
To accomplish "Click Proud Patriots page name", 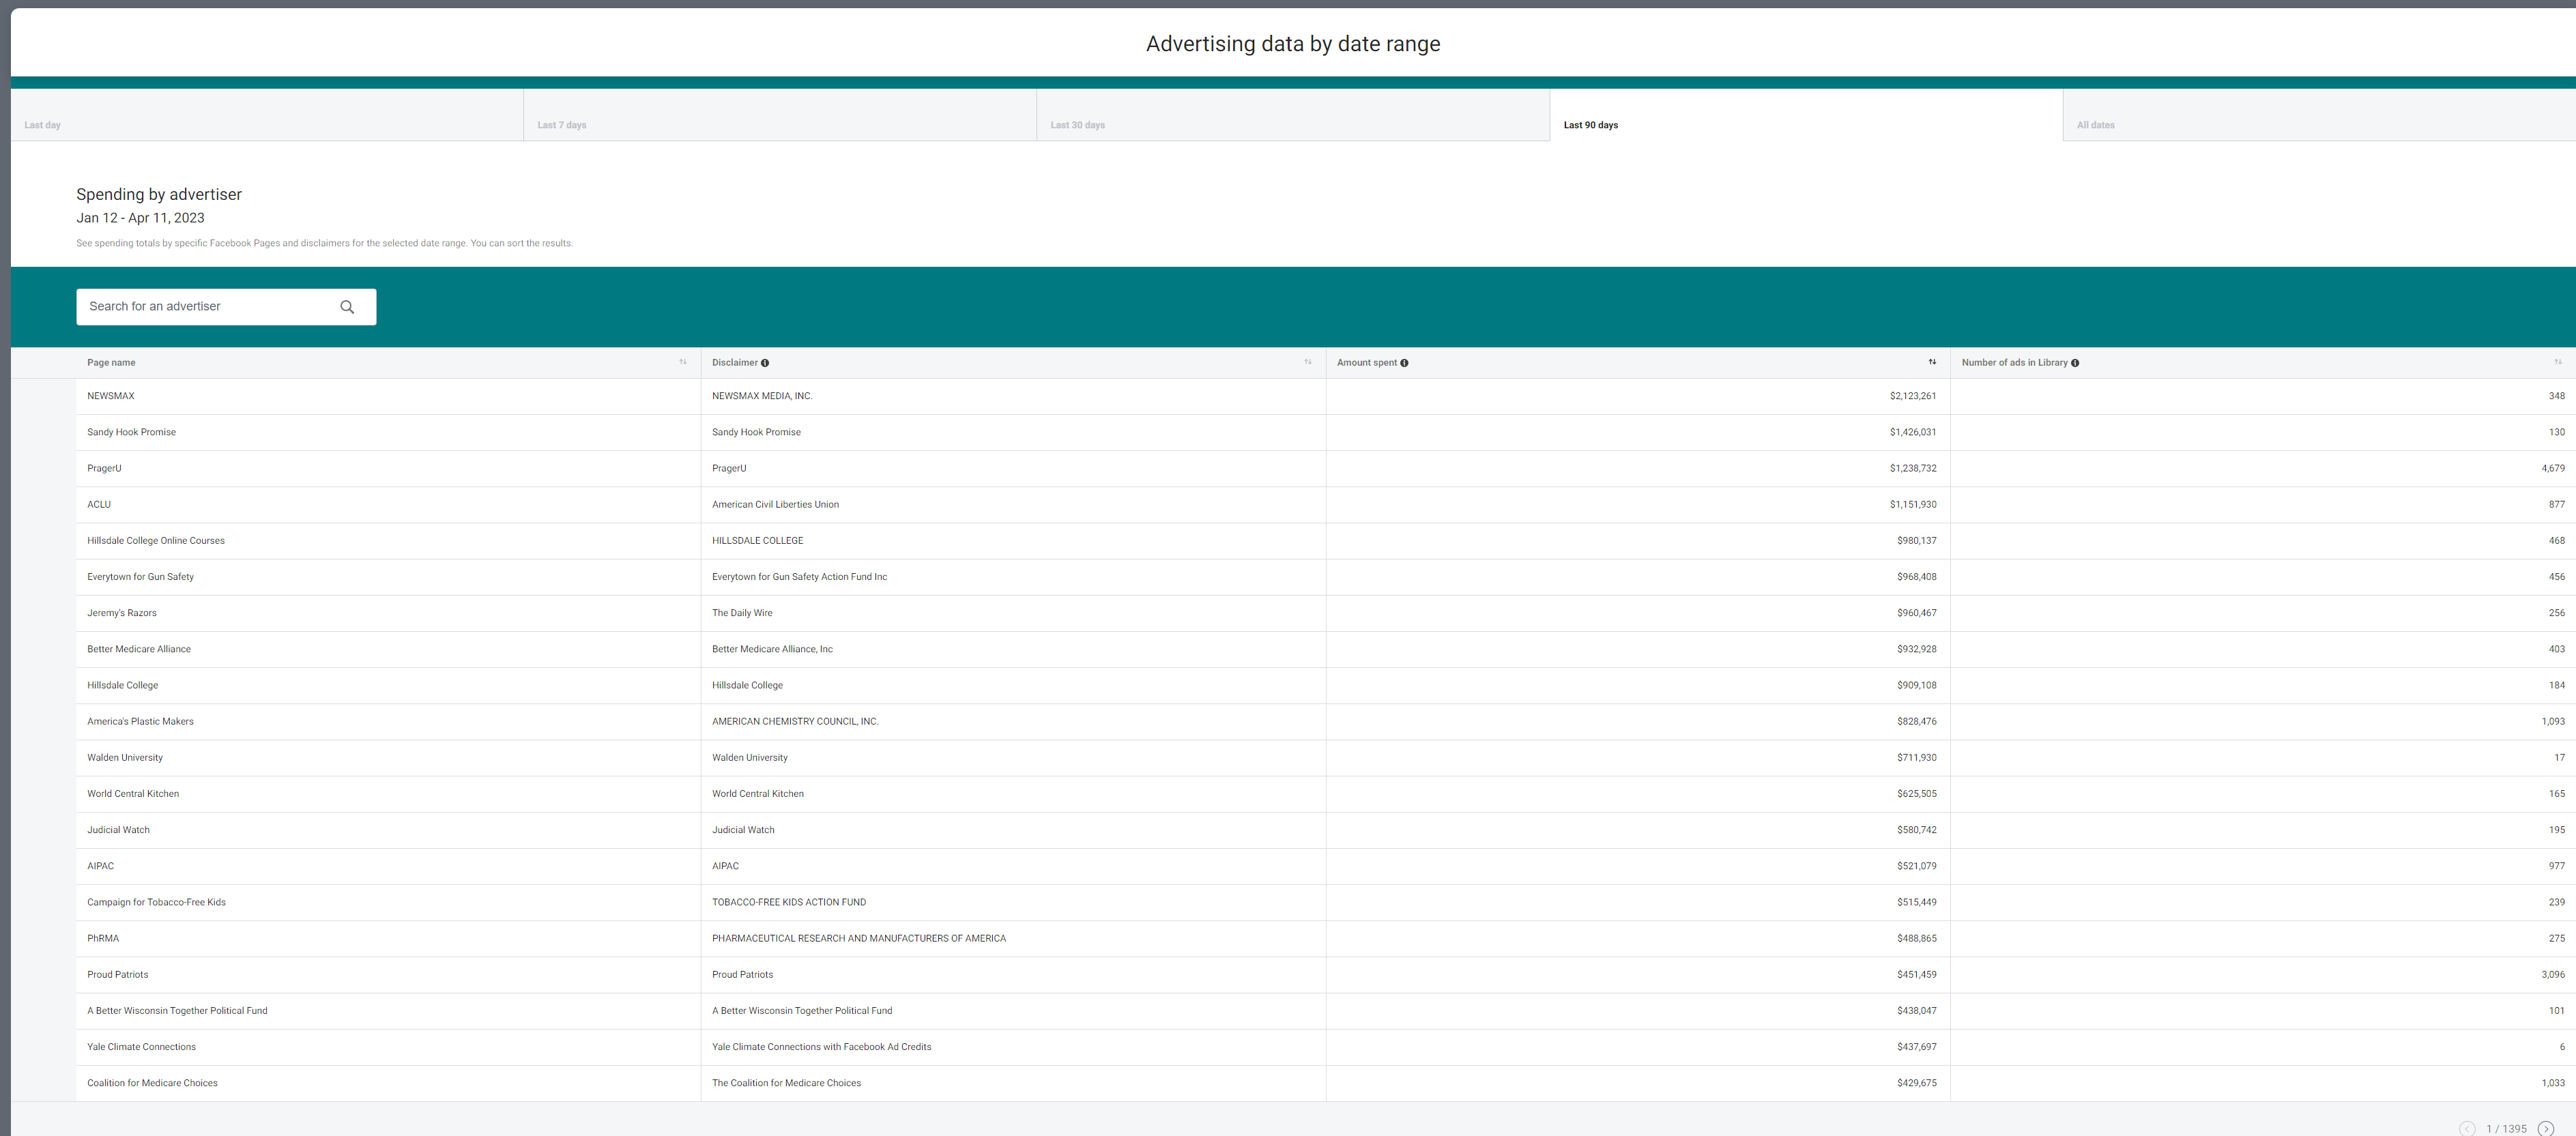I will pyautogui.click(x=117, y=974).
